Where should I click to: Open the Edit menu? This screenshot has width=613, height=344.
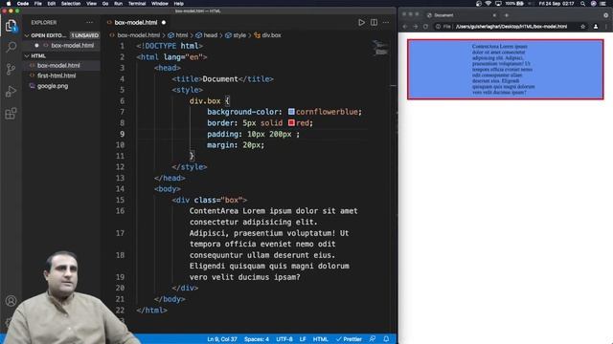coord(51,4)
